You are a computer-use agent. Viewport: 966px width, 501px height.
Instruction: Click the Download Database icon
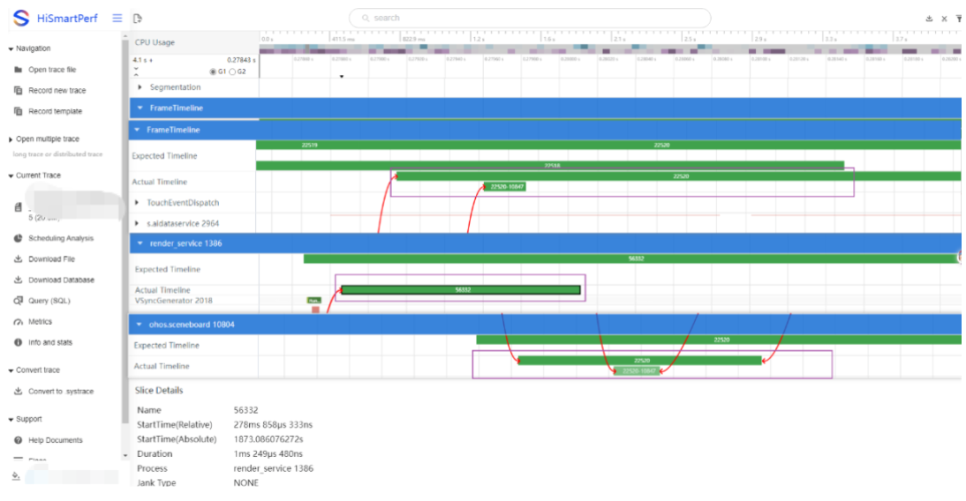pos(18,280)
